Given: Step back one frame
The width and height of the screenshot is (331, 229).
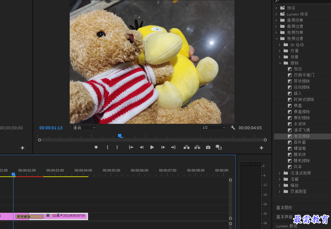Looking at the screenshot, I should (x=142, y=147).
